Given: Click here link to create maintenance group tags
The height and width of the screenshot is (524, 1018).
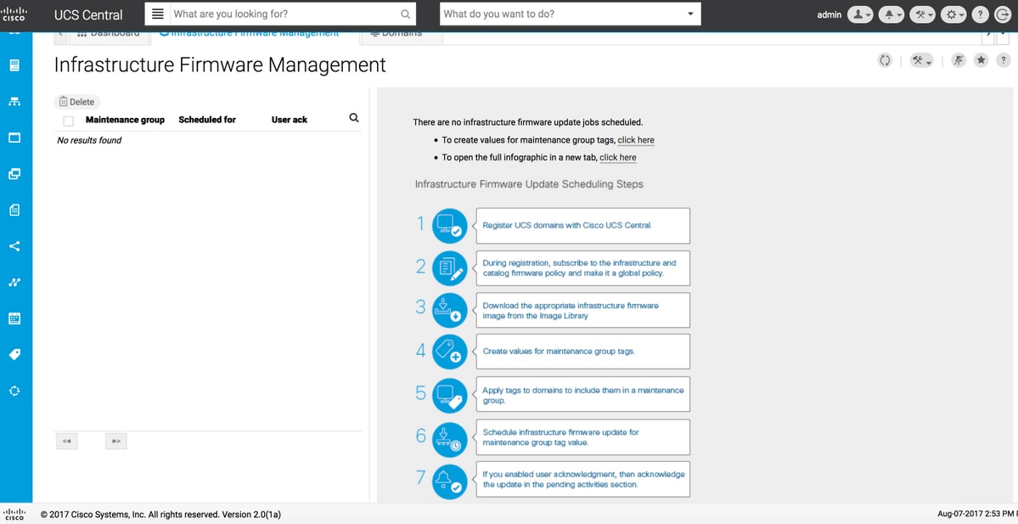Looking at the screenshot, I should point(636,140).
